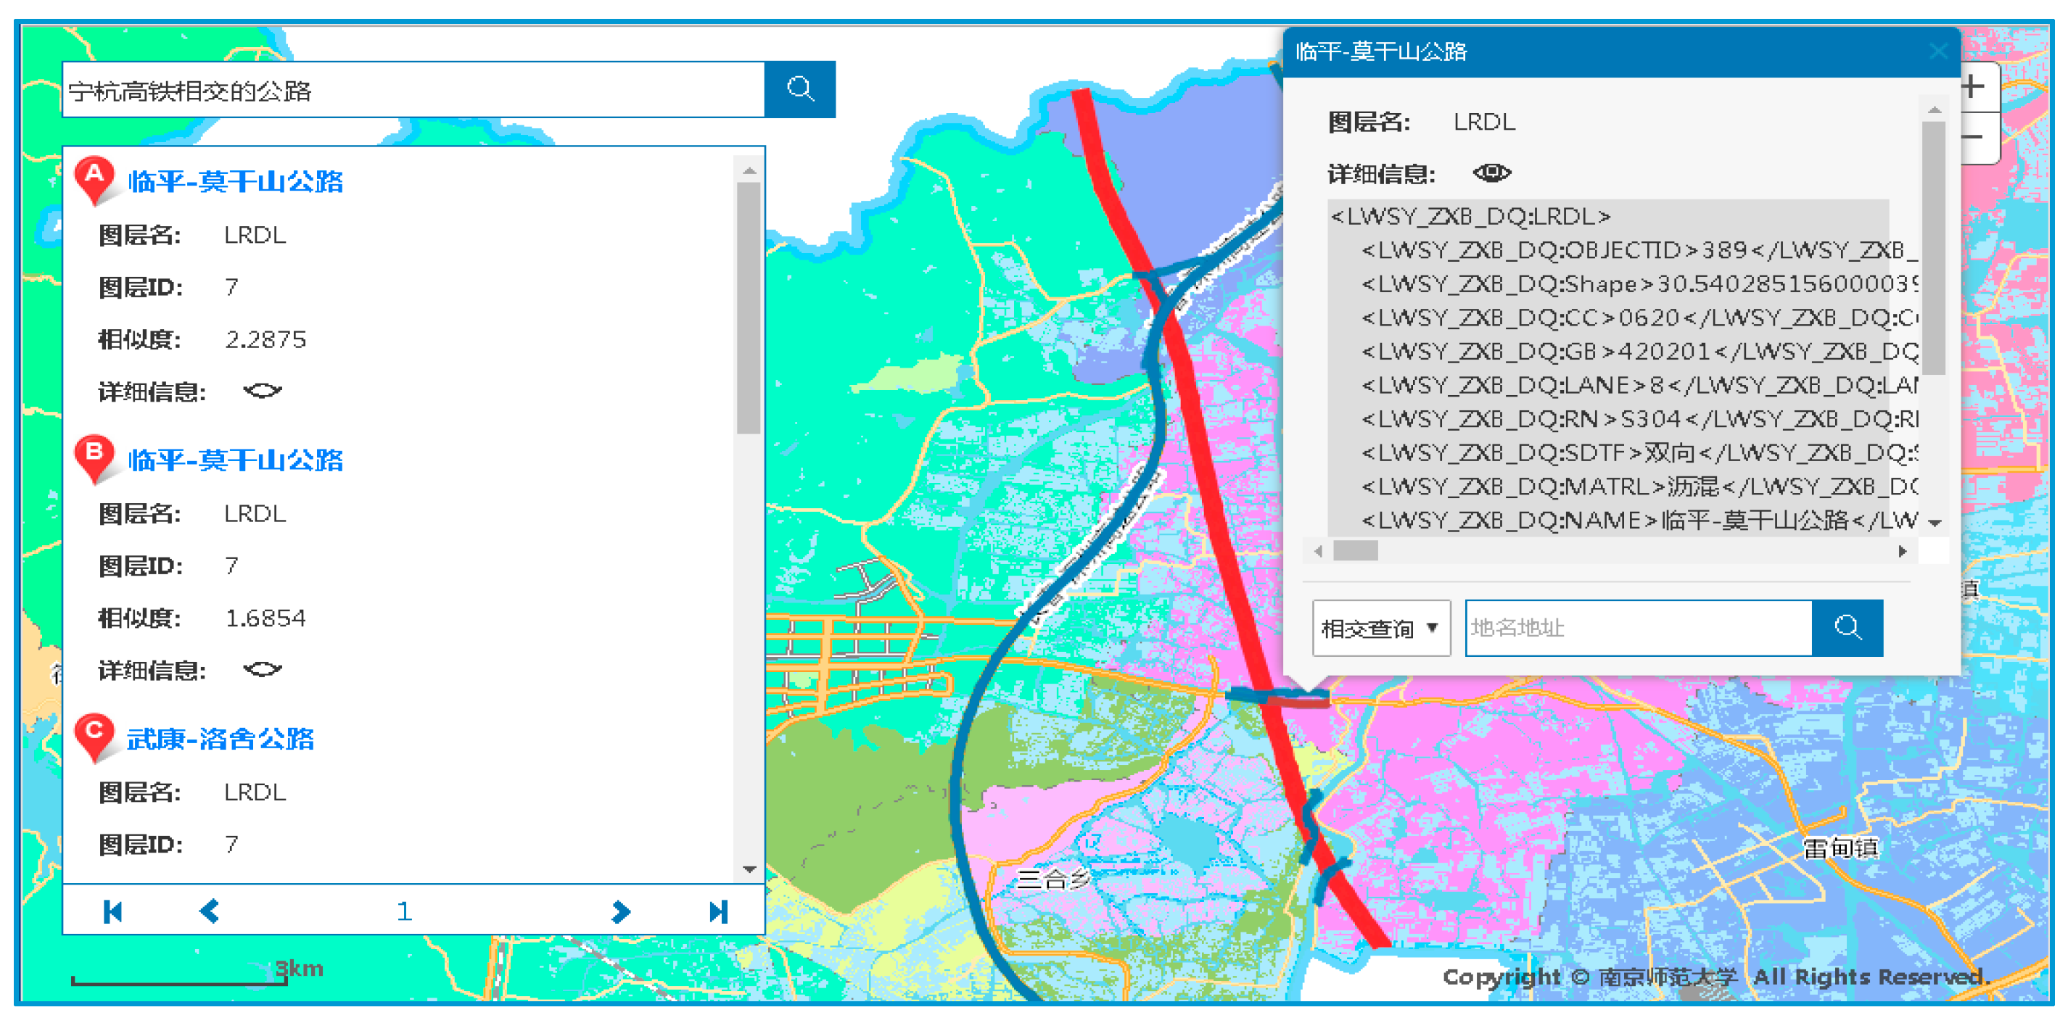Click the search box containing 宁杭高铁相交的公路
Image resolution: width=2068 pixels, height=1023 pixels.
413,89
